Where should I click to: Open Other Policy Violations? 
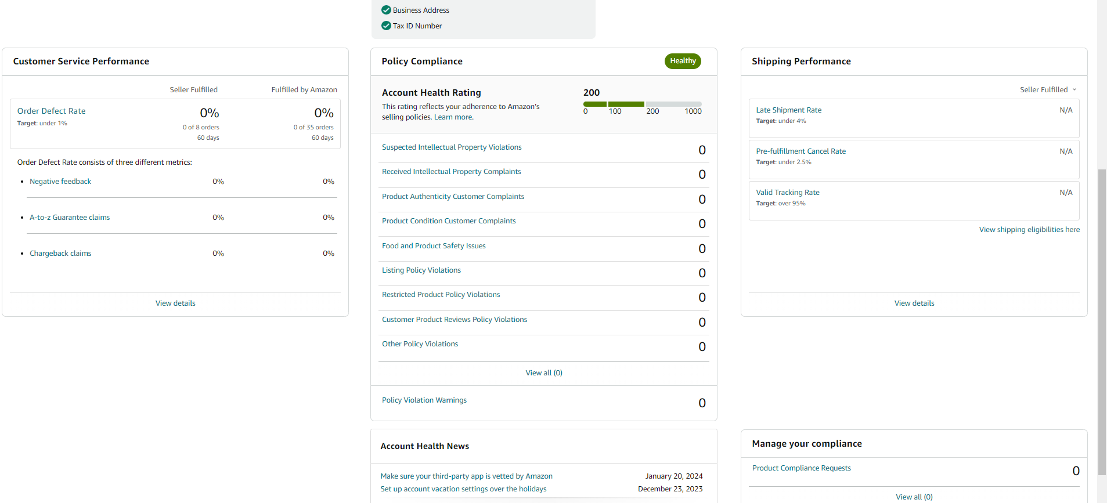pyautogui.click(x=420, y=344)
